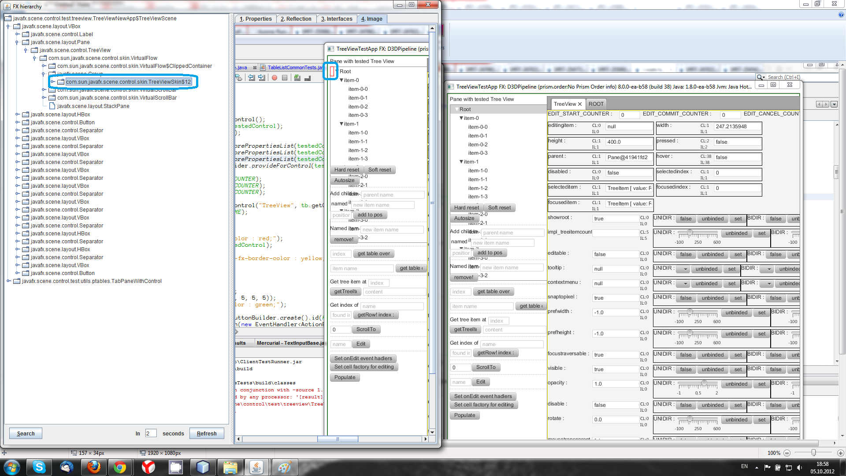This screenshot has width=846, height=476.
Task: Open the tooltip UNIDIR dropdown
Action: [683, 269]
